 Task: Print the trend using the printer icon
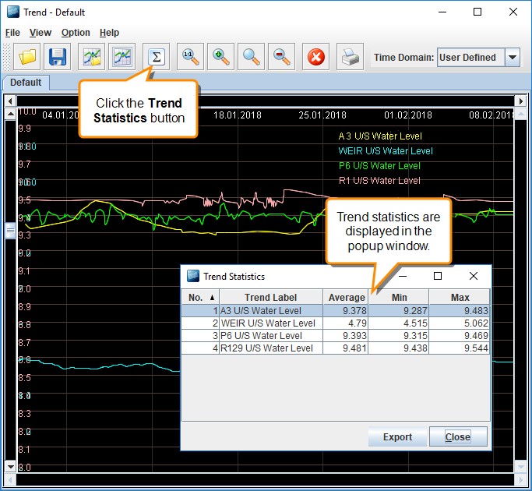[351, 57]
